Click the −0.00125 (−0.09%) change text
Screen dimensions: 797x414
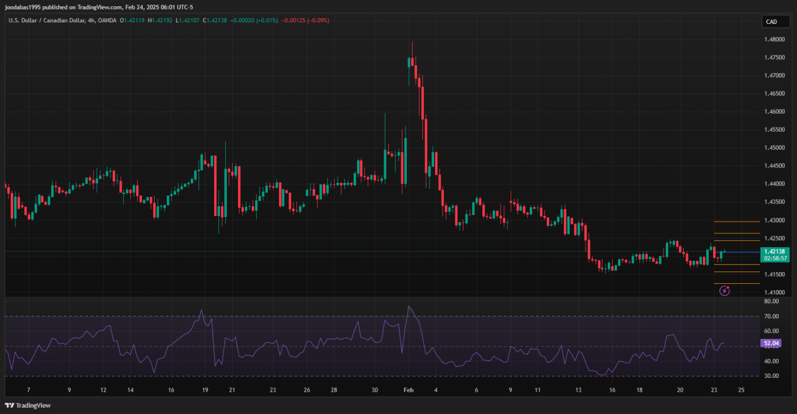click(x=306, y=20)
